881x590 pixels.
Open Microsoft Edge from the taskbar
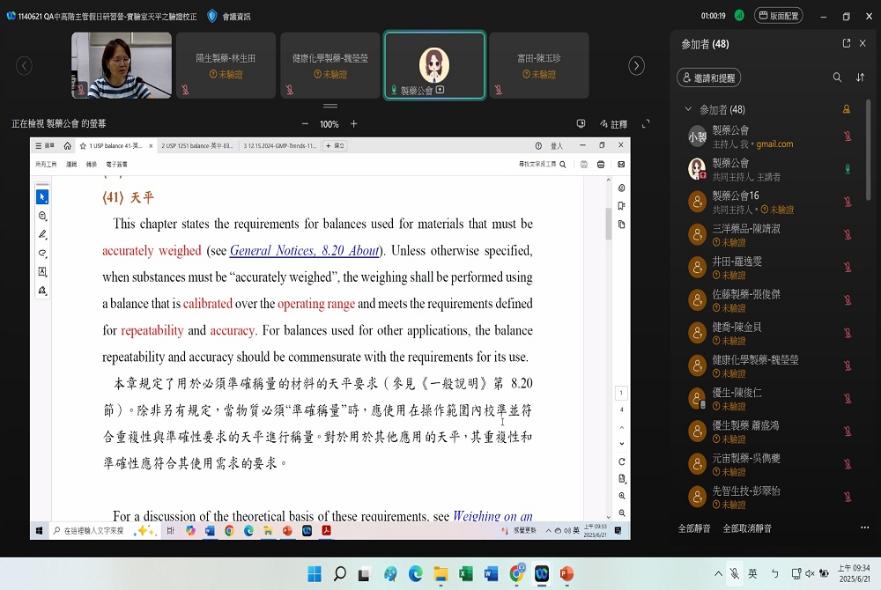[x=415, y=574]
